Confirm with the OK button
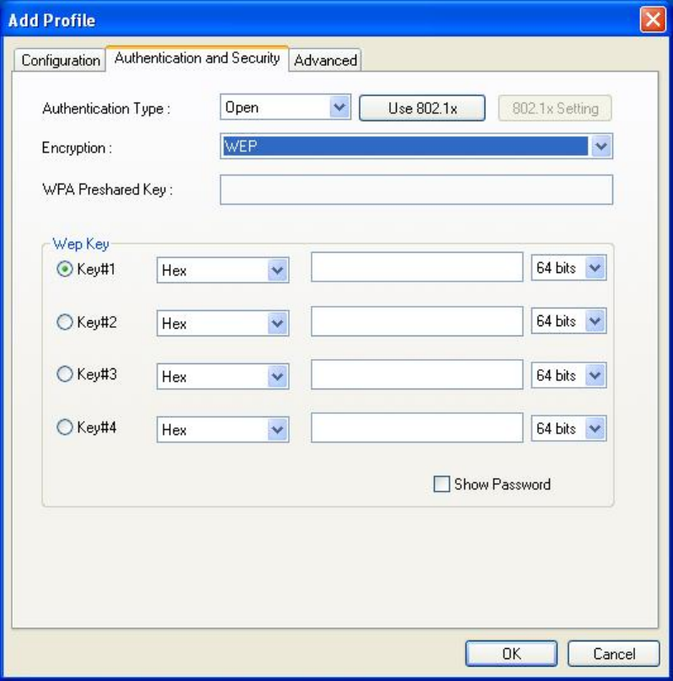Viewport: 673px width, 681px height. (511, 653)
